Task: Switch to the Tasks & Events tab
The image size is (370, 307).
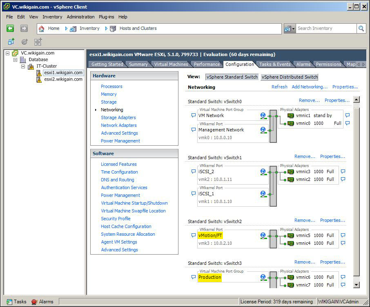Action: [x=275, y=64]
